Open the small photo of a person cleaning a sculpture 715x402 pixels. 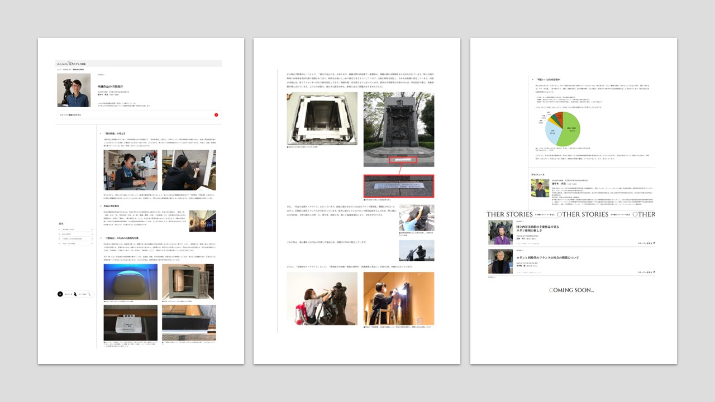click(x=416, y=218)
